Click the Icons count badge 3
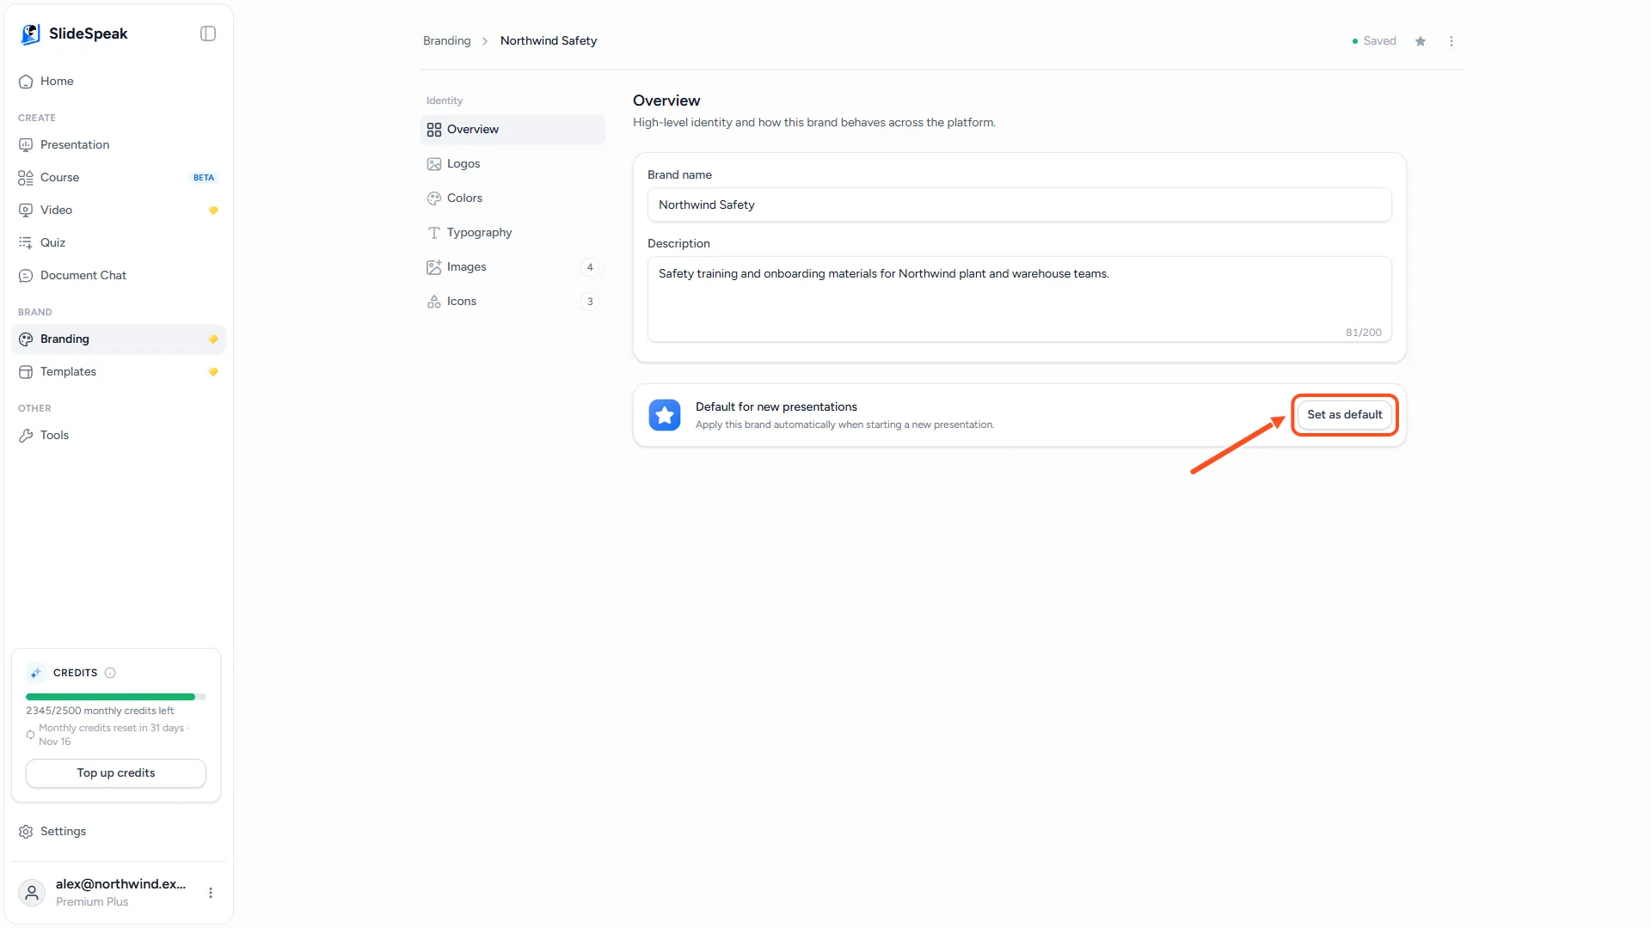The height and width of the screenshot is (928, 1651). pos(590,302)
